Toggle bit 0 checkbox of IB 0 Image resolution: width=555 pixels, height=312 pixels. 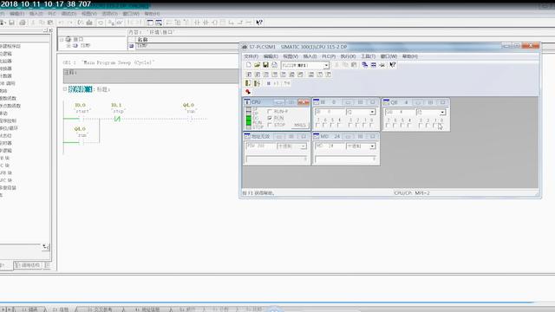371,125
